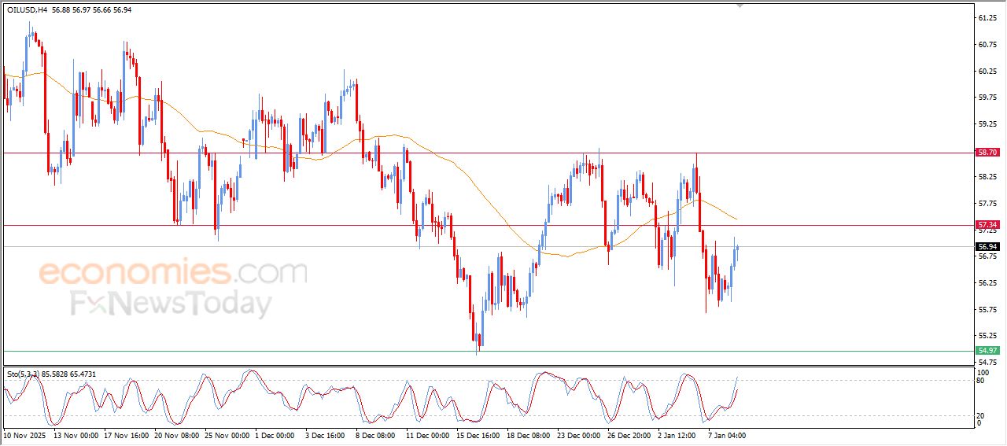Click the FxNewsToday watermark text

171,304
